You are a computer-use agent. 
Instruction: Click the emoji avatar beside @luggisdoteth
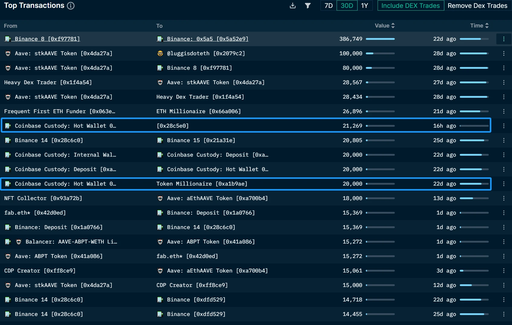tap(160, 53)
